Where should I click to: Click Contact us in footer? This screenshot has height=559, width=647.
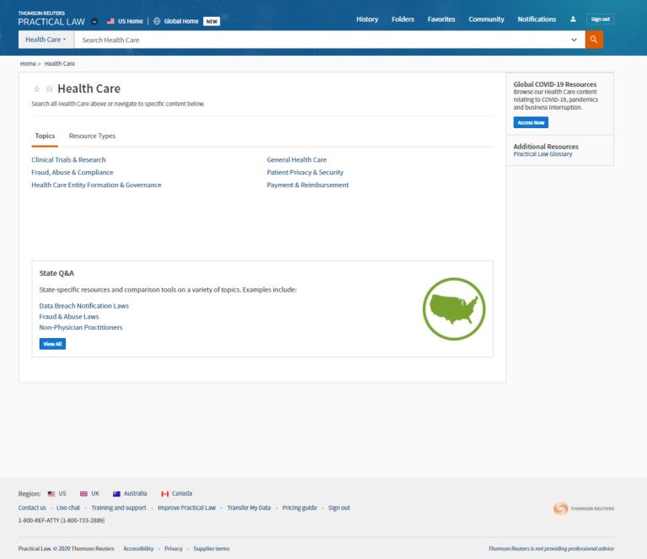(x=32, y=508)
